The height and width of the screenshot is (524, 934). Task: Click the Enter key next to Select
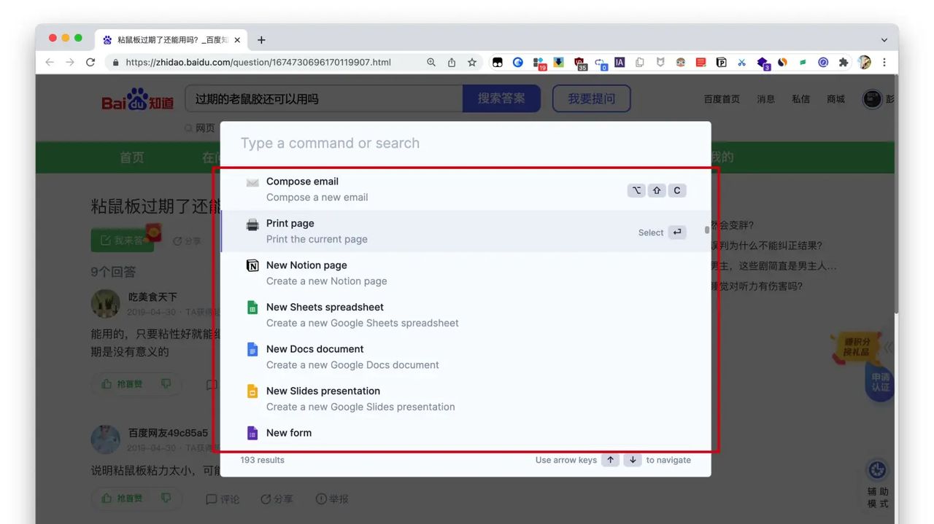(x=677, y=232)
